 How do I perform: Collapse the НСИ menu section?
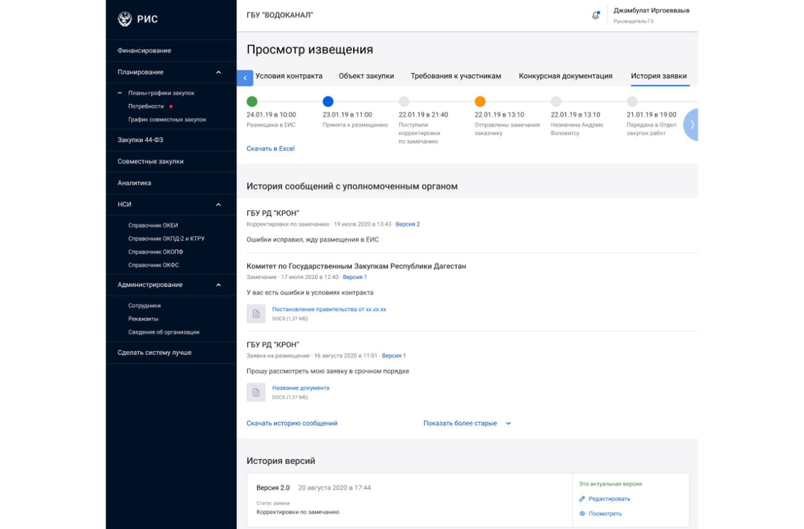[x=218, y=205]
